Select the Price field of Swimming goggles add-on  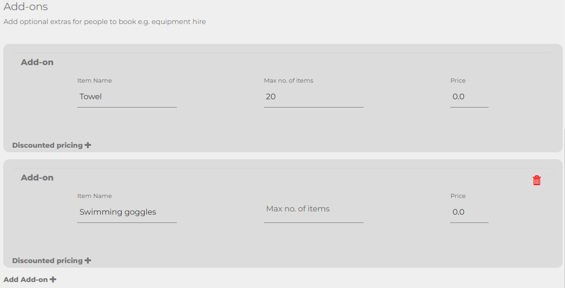pyautogui.click(x=469, y=212)
